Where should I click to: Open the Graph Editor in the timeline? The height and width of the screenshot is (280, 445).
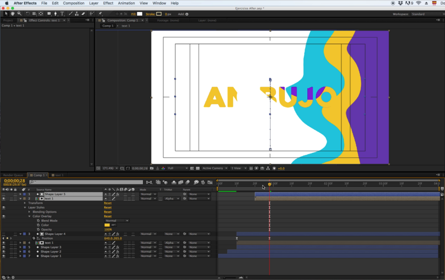(x=209, y=181)
